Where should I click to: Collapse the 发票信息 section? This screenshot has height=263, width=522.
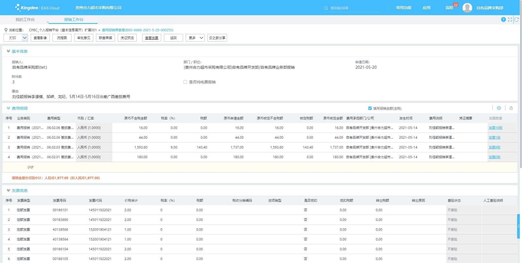click(x=8, y=190)
